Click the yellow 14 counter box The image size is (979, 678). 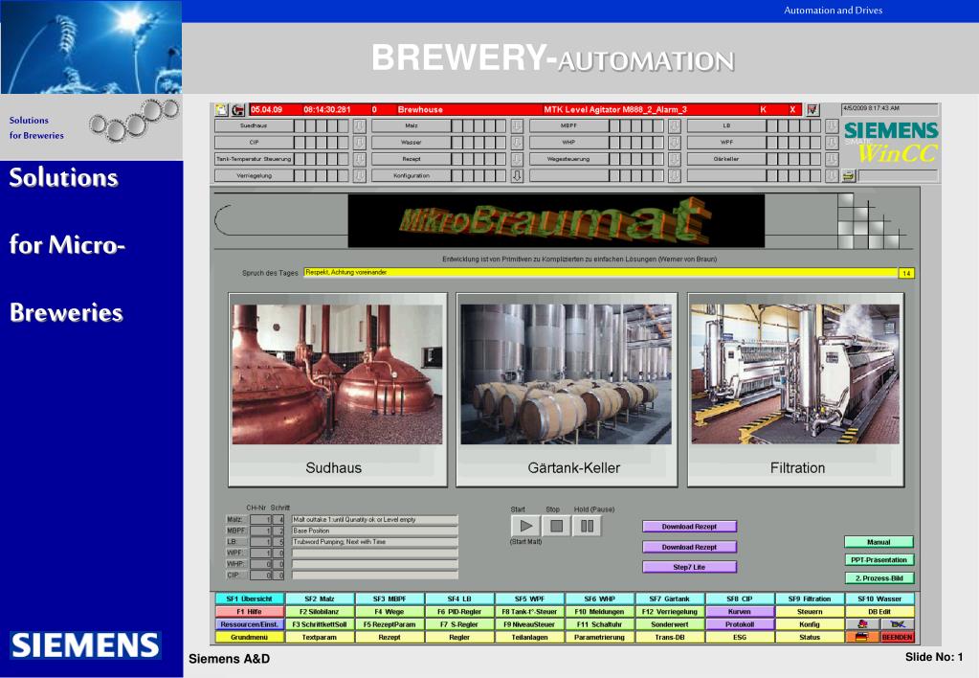[906, 273]
